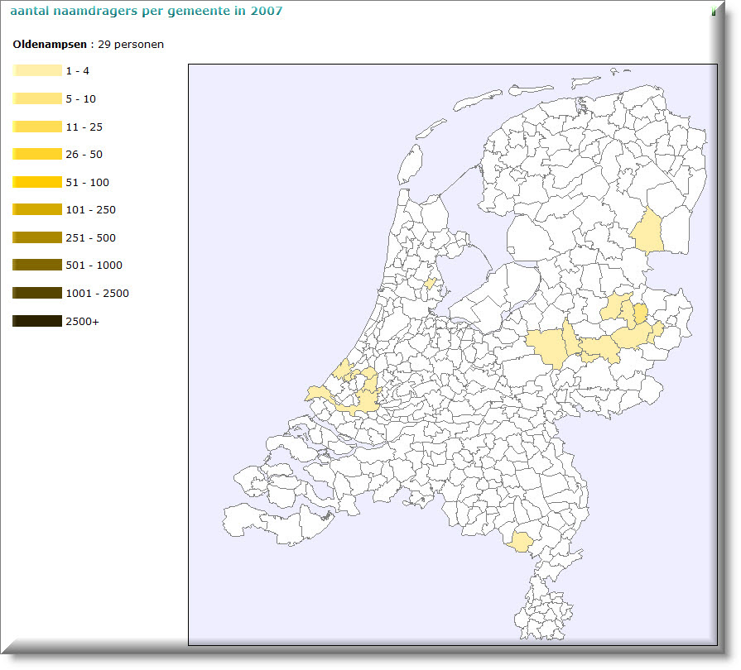Click the darker-shaded municipality in the eastern cluster

pos(640,313)
